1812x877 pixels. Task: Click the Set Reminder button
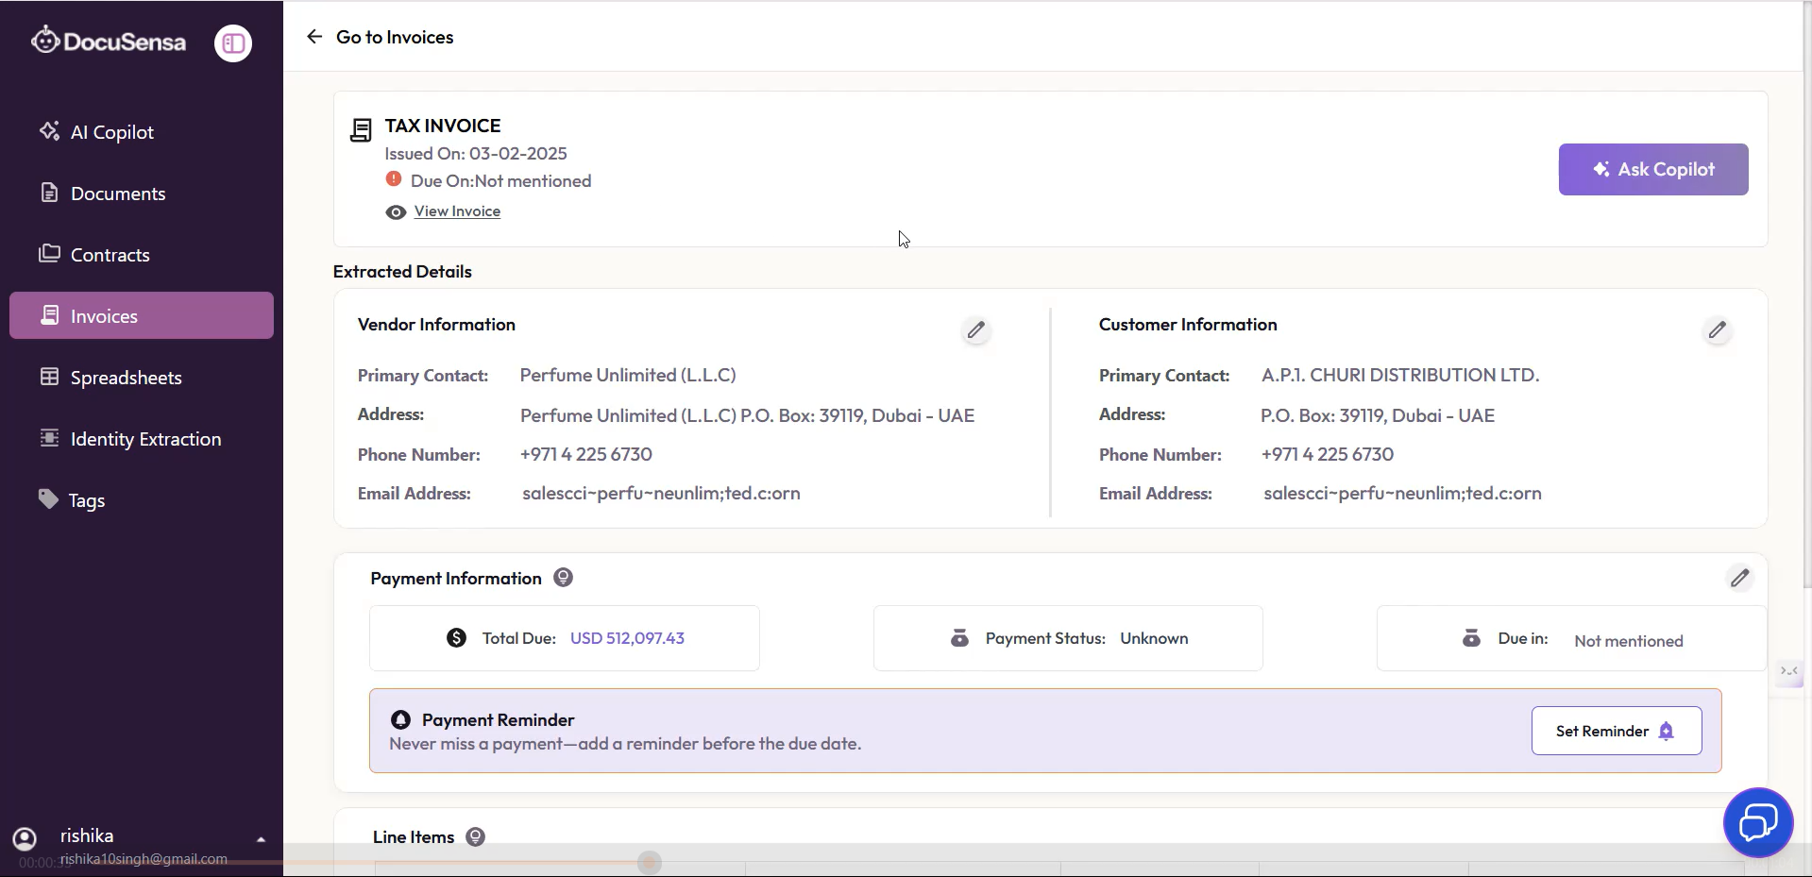point(1617,731)
